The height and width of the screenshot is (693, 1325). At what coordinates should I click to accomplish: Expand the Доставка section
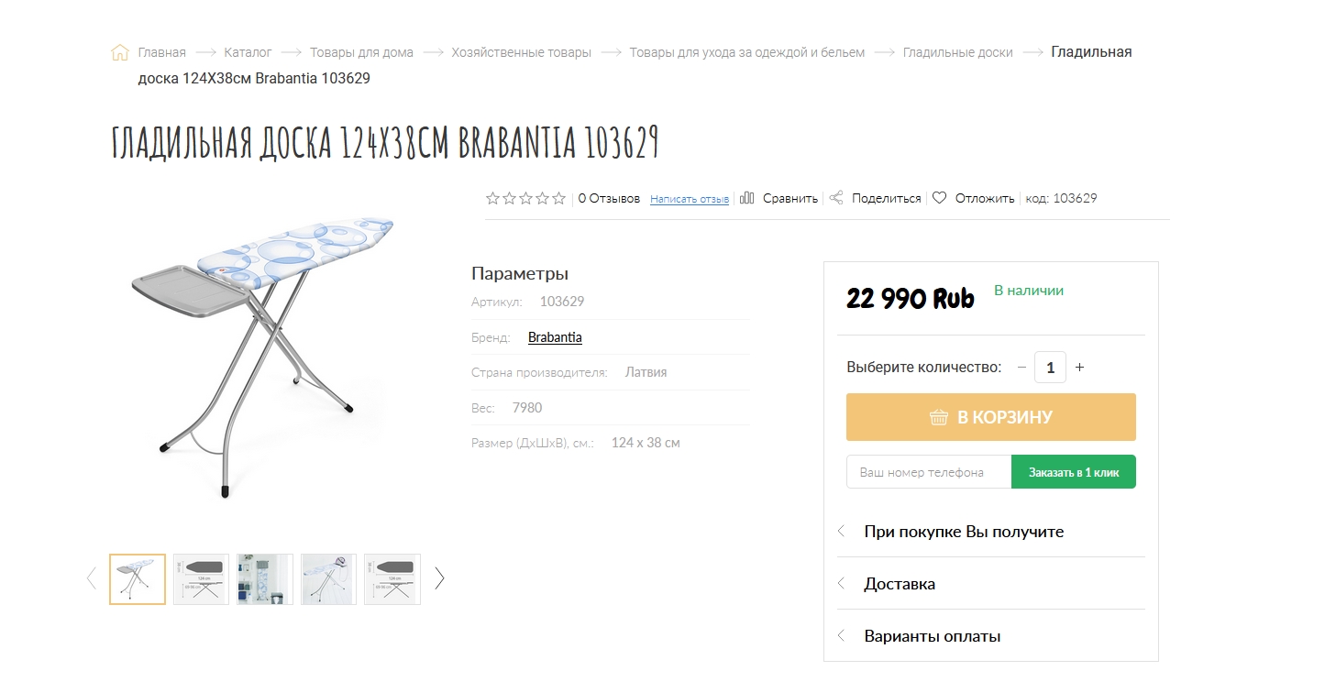(x=991, y=584)
